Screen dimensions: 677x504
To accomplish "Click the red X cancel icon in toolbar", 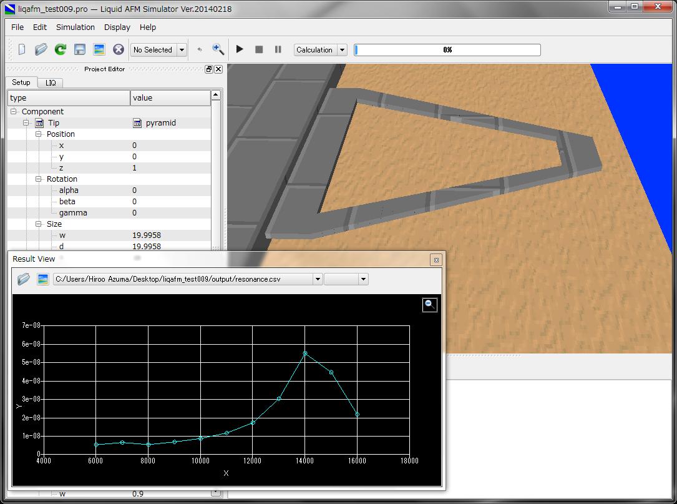I will [118, 50].
